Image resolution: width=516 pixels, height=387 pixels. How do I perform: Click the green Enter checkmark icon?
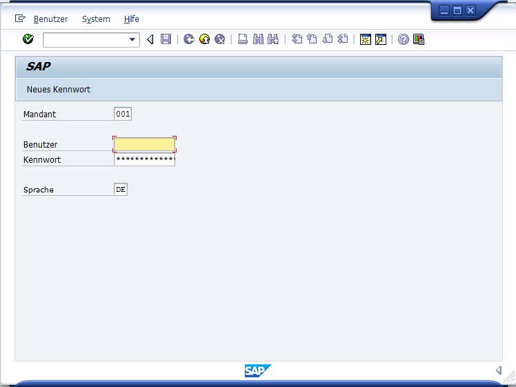click(28, 39)
